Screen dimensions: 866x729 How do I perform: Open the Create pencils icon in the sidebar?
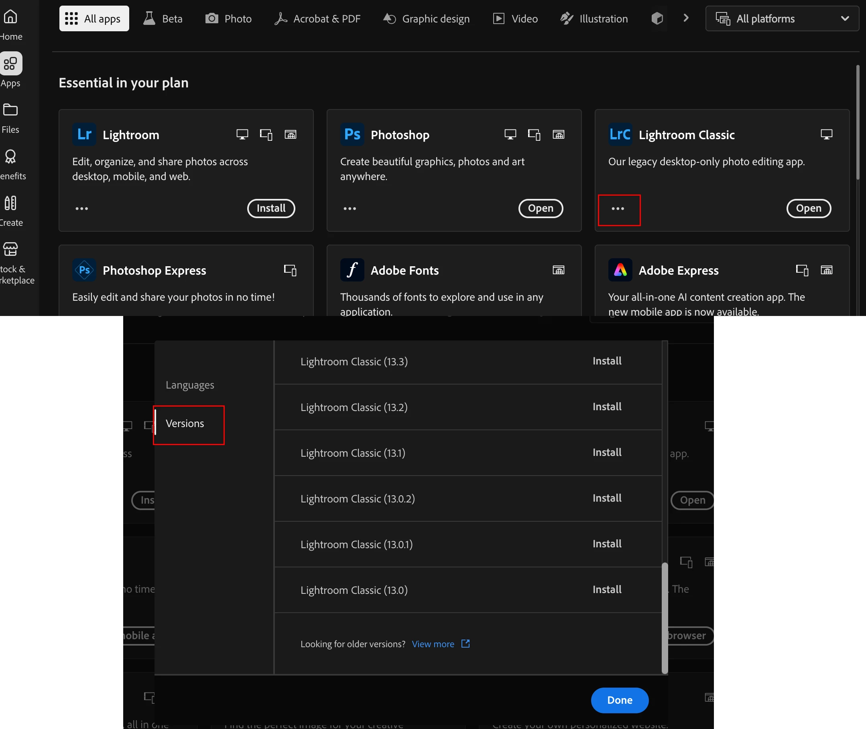click(10, 203)
